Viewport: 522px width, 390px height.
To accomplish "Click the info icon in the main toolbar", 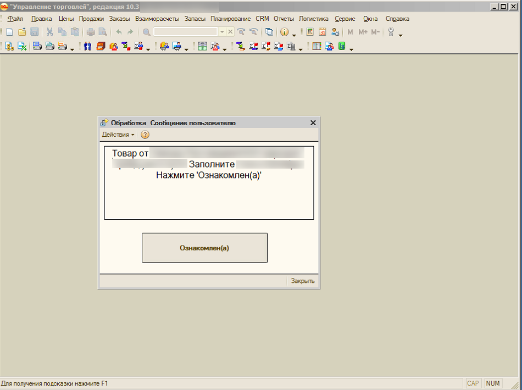I will (x=285, y=32).
